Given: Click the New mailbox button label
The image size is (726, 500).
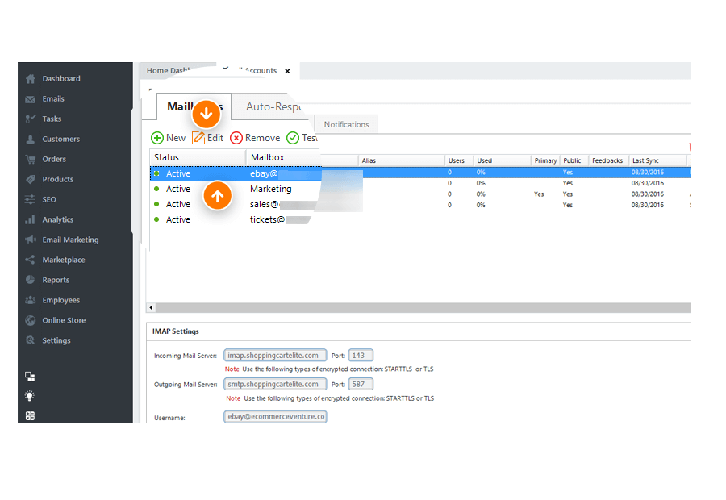Looking at the screenshot, I should pos(176,138).
